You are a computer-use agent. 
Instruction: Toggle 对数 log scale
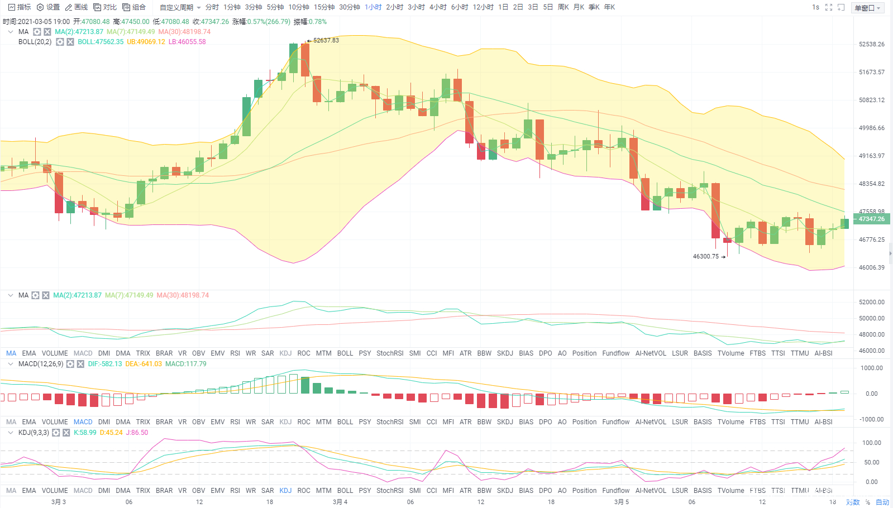pyautogui.click(x=853, y=502)
